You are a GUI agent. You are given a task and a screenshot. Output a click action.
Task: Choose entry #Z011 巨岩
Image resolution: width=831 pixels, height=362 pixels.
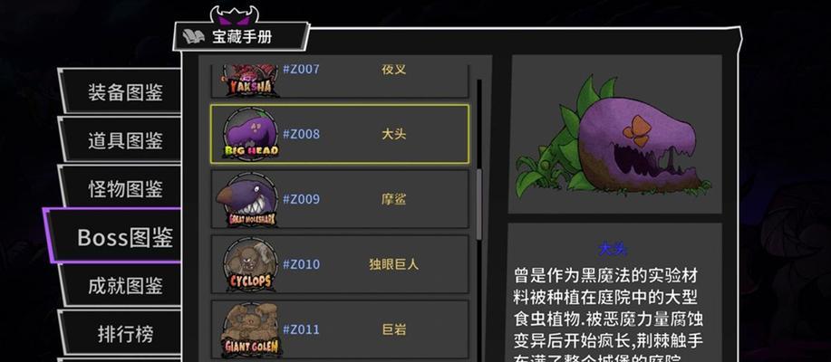[340, 329]
